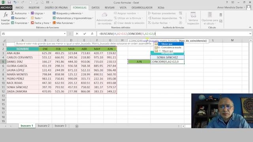
Task: Click fx insert function in formula bar
Action: tap(92, 34)
